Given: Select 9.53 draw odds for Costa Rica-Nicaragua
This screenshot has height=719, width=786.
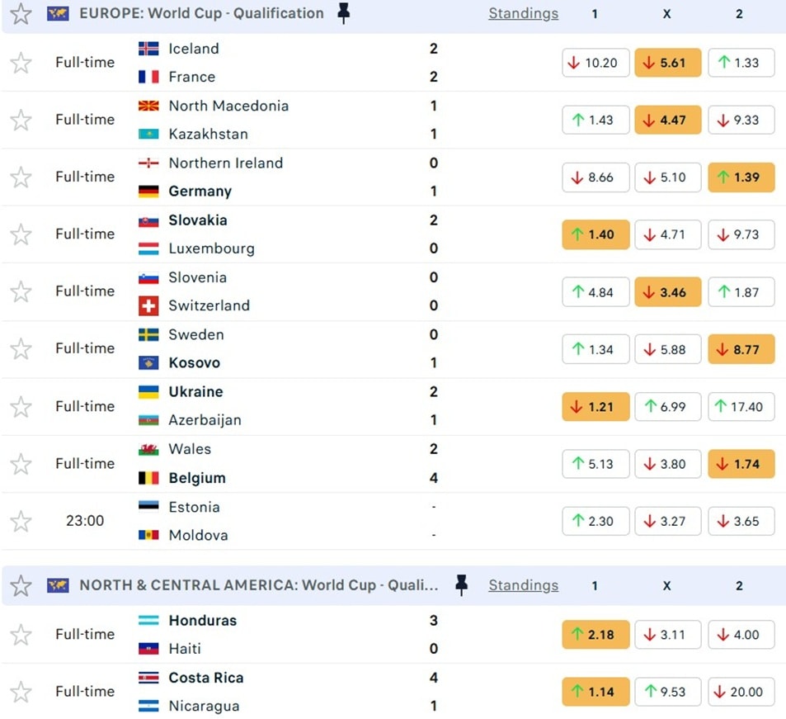Looking at the screenshot, I should point(667,692).
